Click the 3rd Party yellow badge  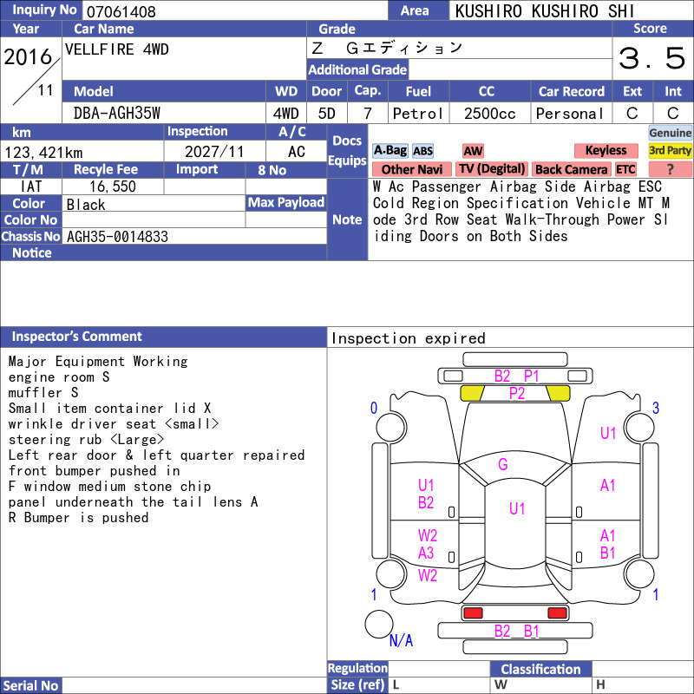point(670,151)
